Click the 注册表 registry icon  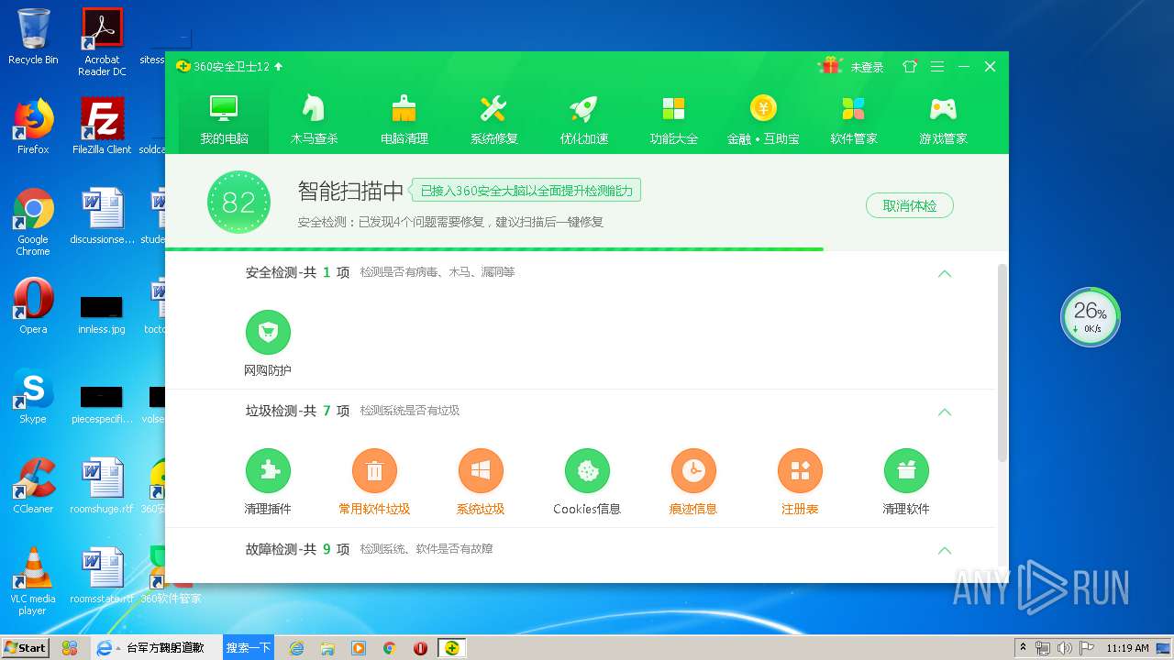point(800,470)
